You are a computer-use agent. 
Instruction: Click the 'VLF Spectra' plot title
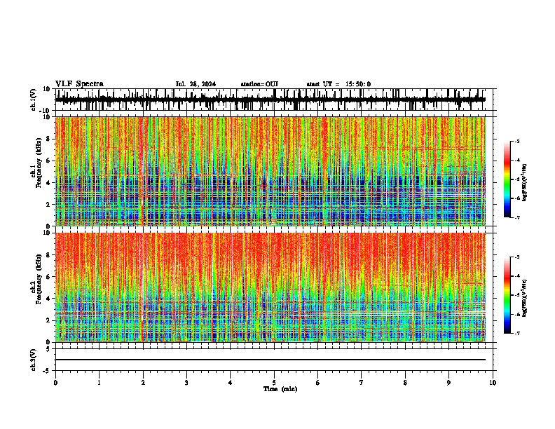click(x=79, y=84)
